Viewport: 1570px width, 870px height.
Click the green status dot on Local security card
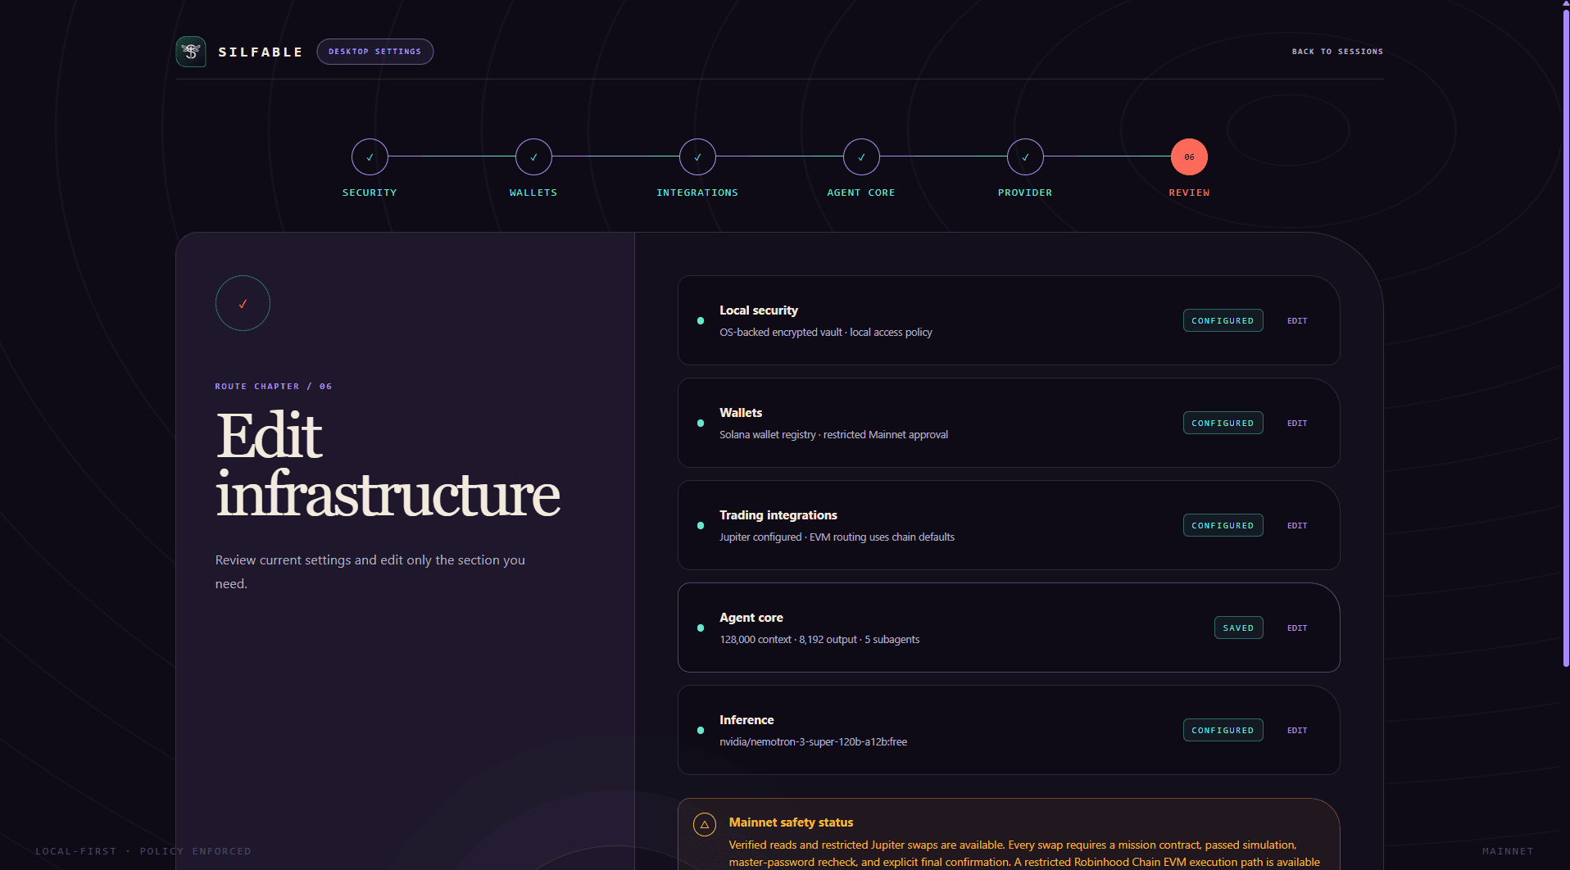[x=701, y=321]
